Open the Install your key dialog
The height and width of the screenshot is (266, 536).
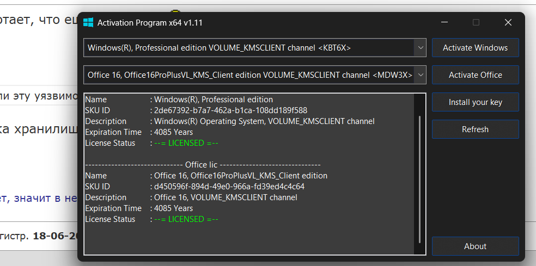coord(475,102)
